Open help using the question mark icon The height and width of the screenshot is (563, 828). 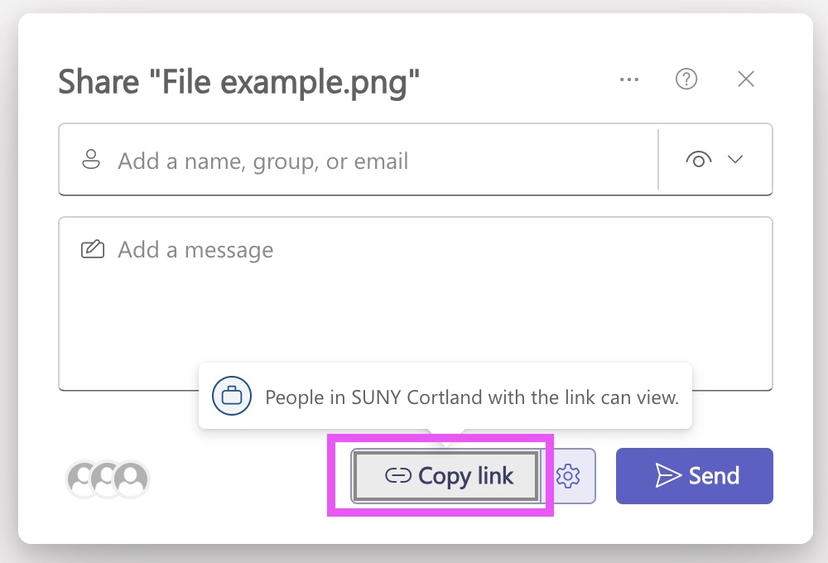[686, 79]
